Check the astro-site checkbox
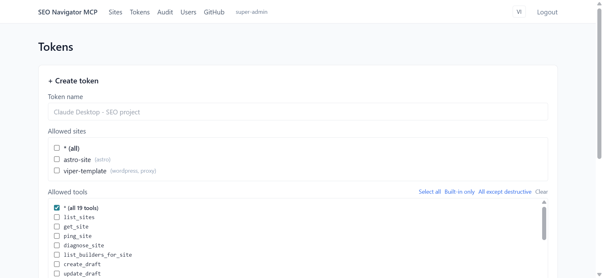Image resolution: width=603 pixels, height=278 pixels. (57, 159)
